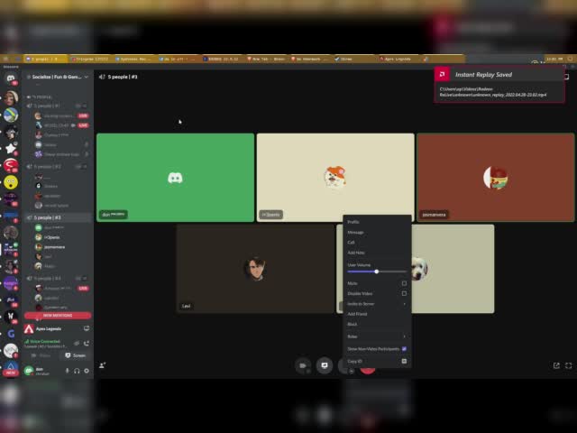577x433 pixels.
Task: Click the Voice Connected status link
Action: pyautogui.click(x=45, y=341)
